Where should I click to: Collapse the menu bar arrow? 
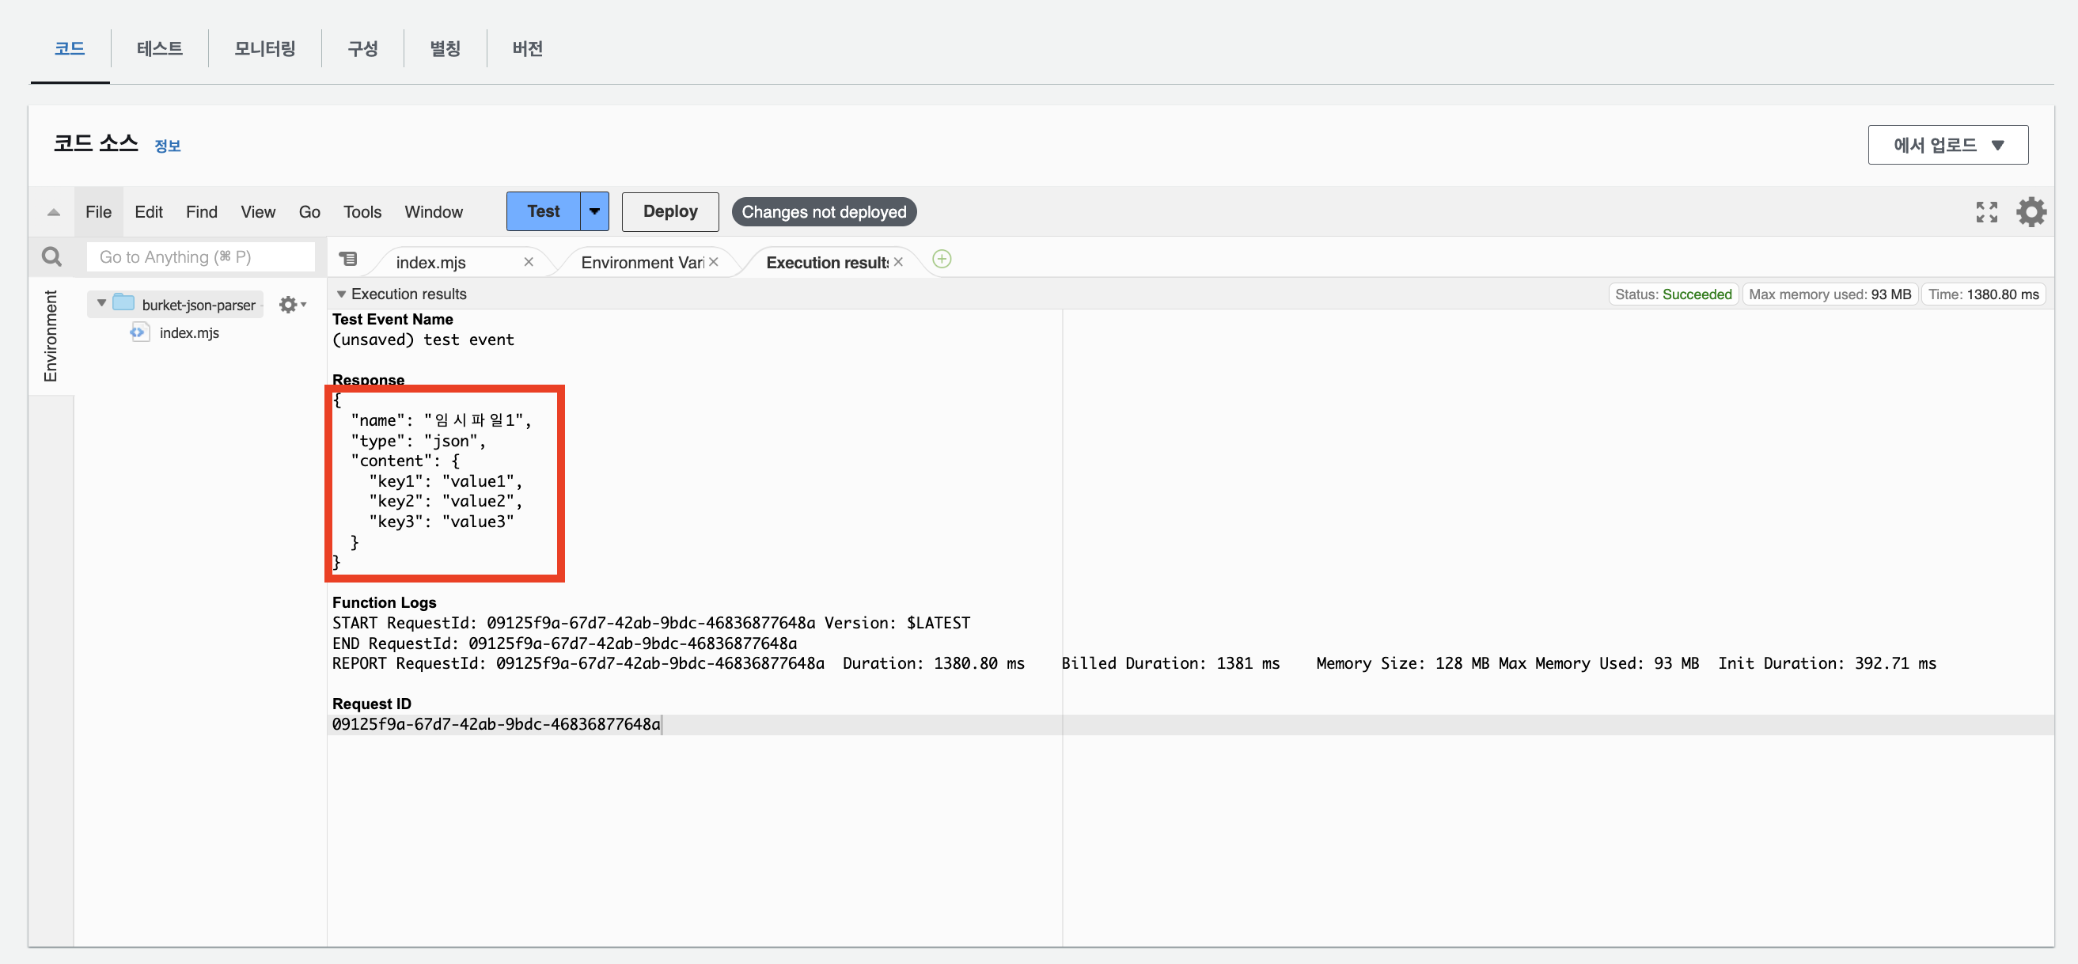[x=53, y=212]
